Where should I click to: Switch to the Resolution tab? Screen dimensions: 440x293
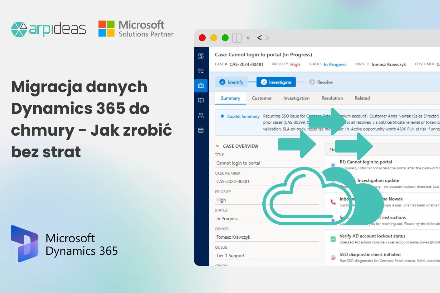[x=332, y=98]
